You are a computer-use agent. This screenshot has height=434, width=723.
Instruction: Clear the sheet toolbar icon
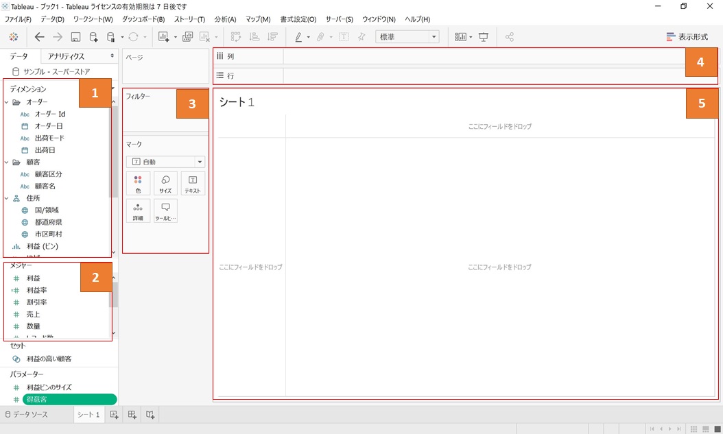204,37
